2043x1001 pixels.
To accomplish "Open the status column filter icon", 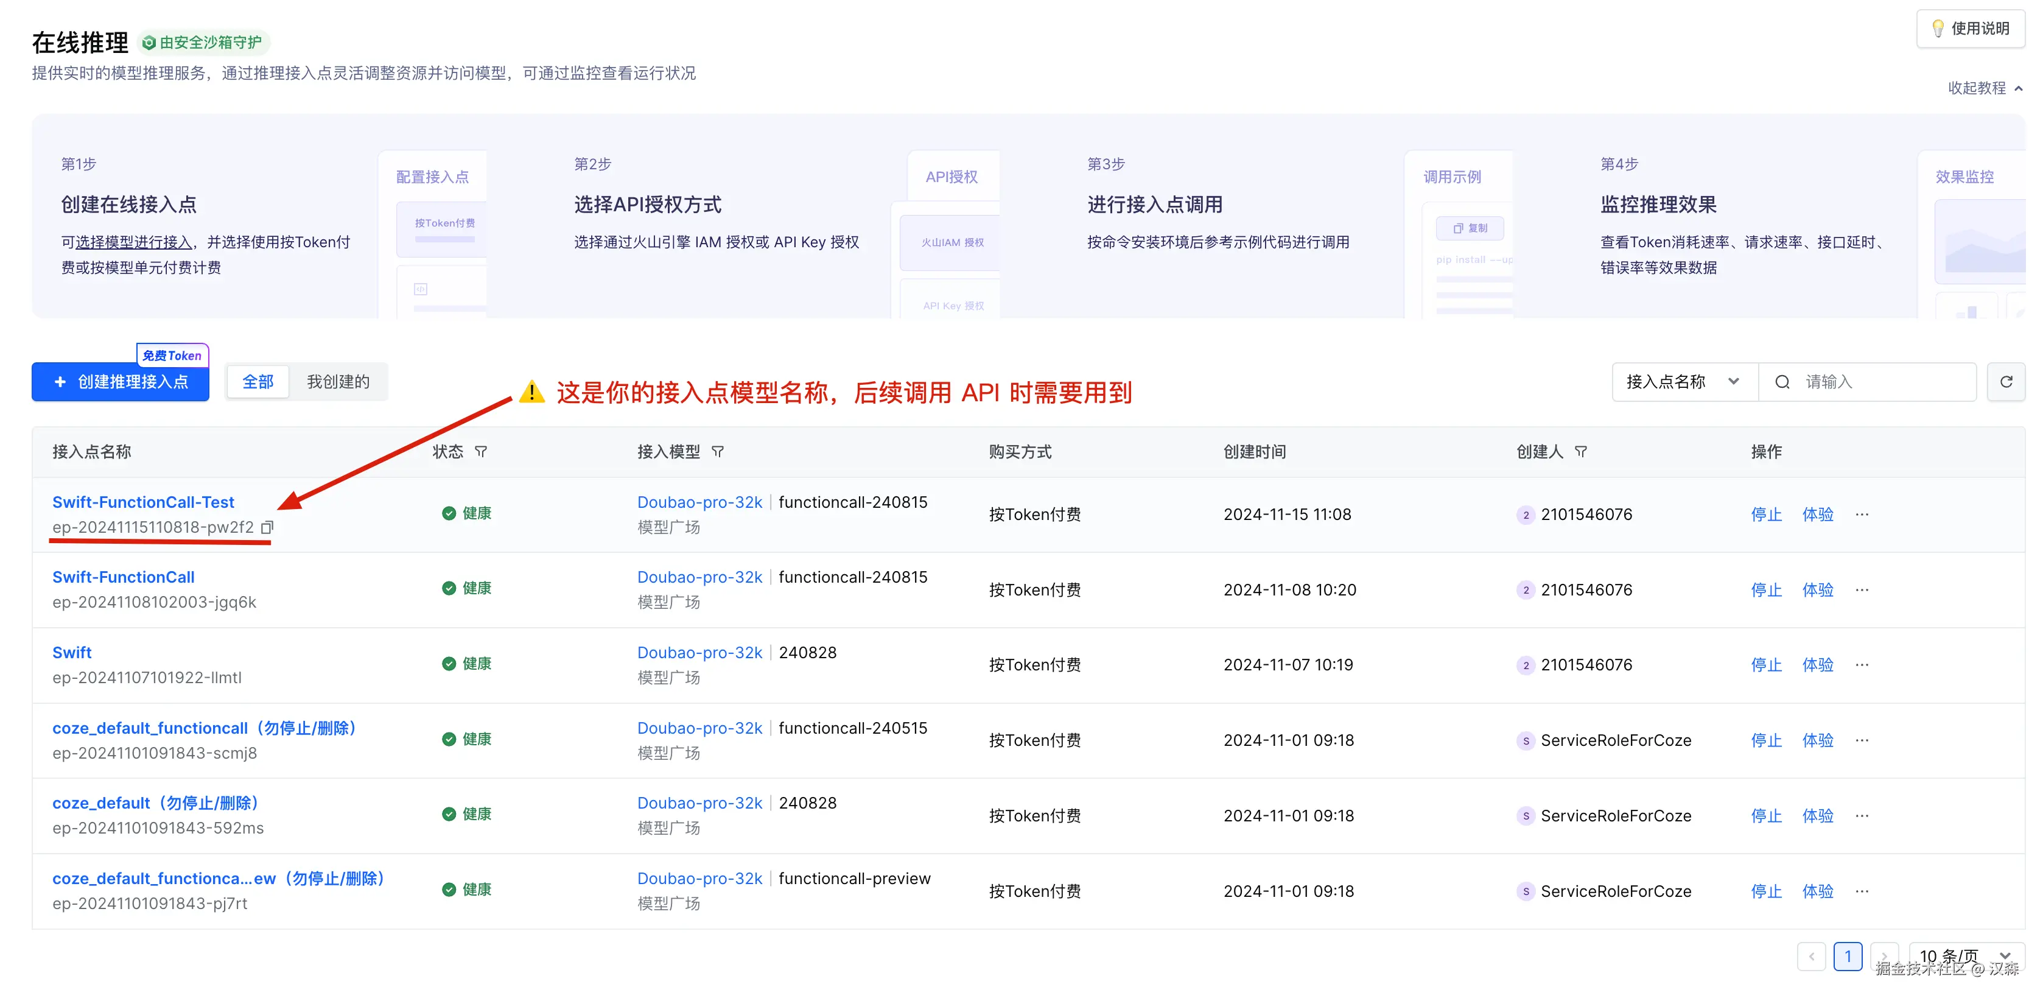I will click(x=480, y=451).
